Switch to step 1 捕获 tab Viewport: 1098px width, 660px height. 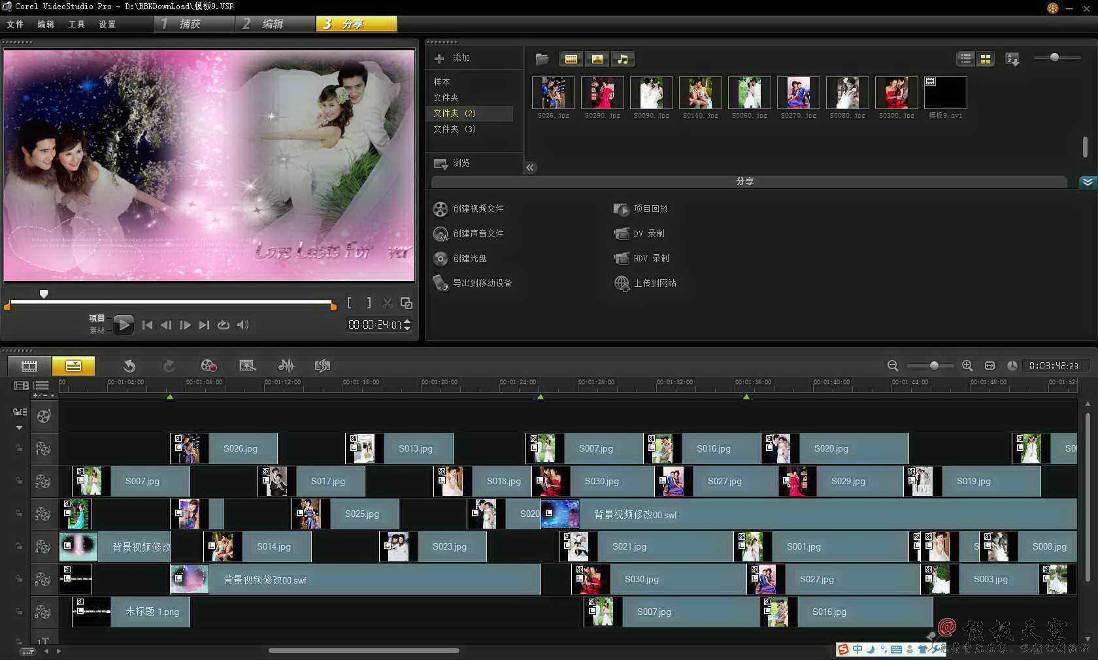pyautogui.click(x=195, y=24)
